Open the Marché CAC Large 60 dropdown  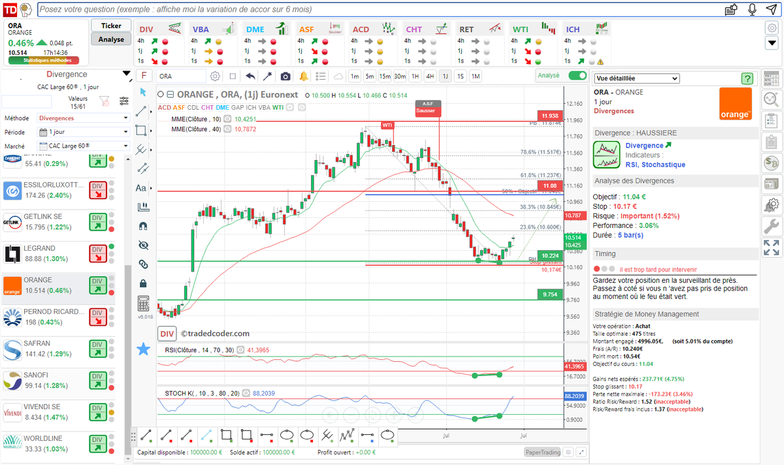pos(84,146)
